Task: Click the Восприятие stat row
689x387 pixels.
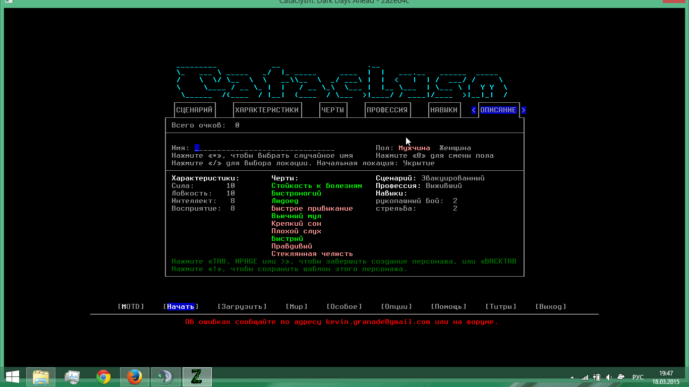Action: tap(203, 209)
